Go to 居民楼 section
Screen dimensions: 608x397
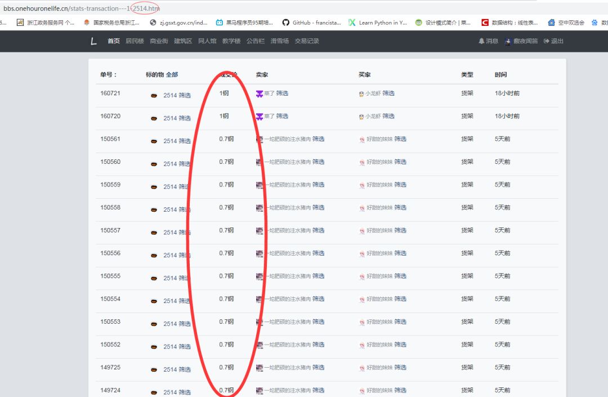click(x=135, y=41)
